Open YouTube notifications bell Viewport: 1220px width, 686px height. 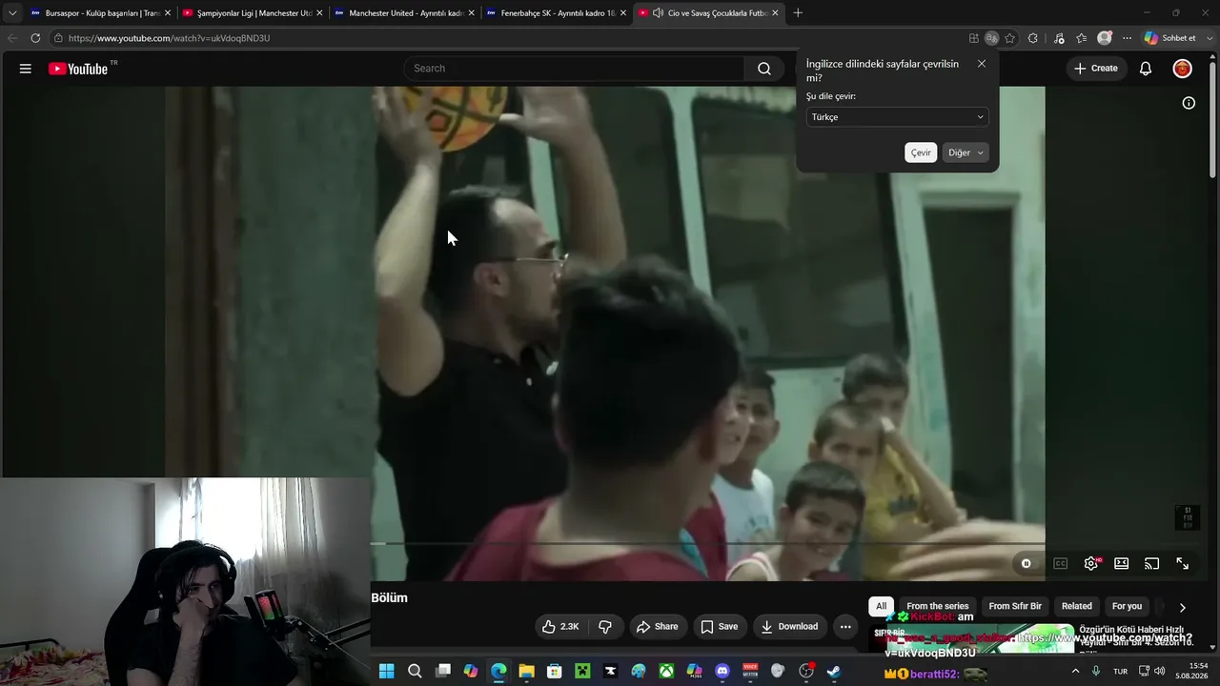[1146, 69]
